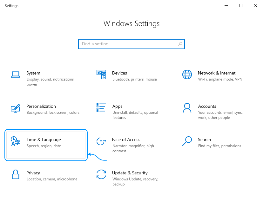The height and width of the screenshot is (201, 263).
Task: Click the System laptop icon
Action: pyautogui.click(x=16, y=75)
